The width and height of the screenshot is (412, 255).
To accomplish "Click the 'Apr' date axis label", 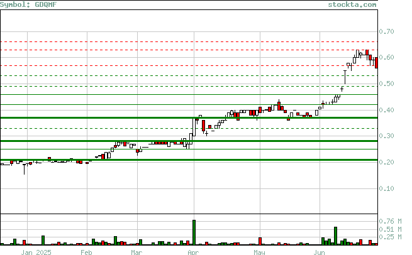I will coord(193,252).
